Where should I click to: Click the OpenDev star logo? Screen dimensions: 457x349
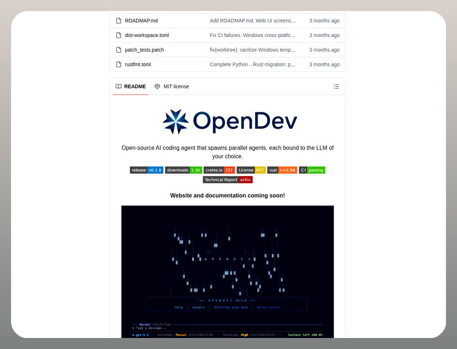(x=176, y=121)
